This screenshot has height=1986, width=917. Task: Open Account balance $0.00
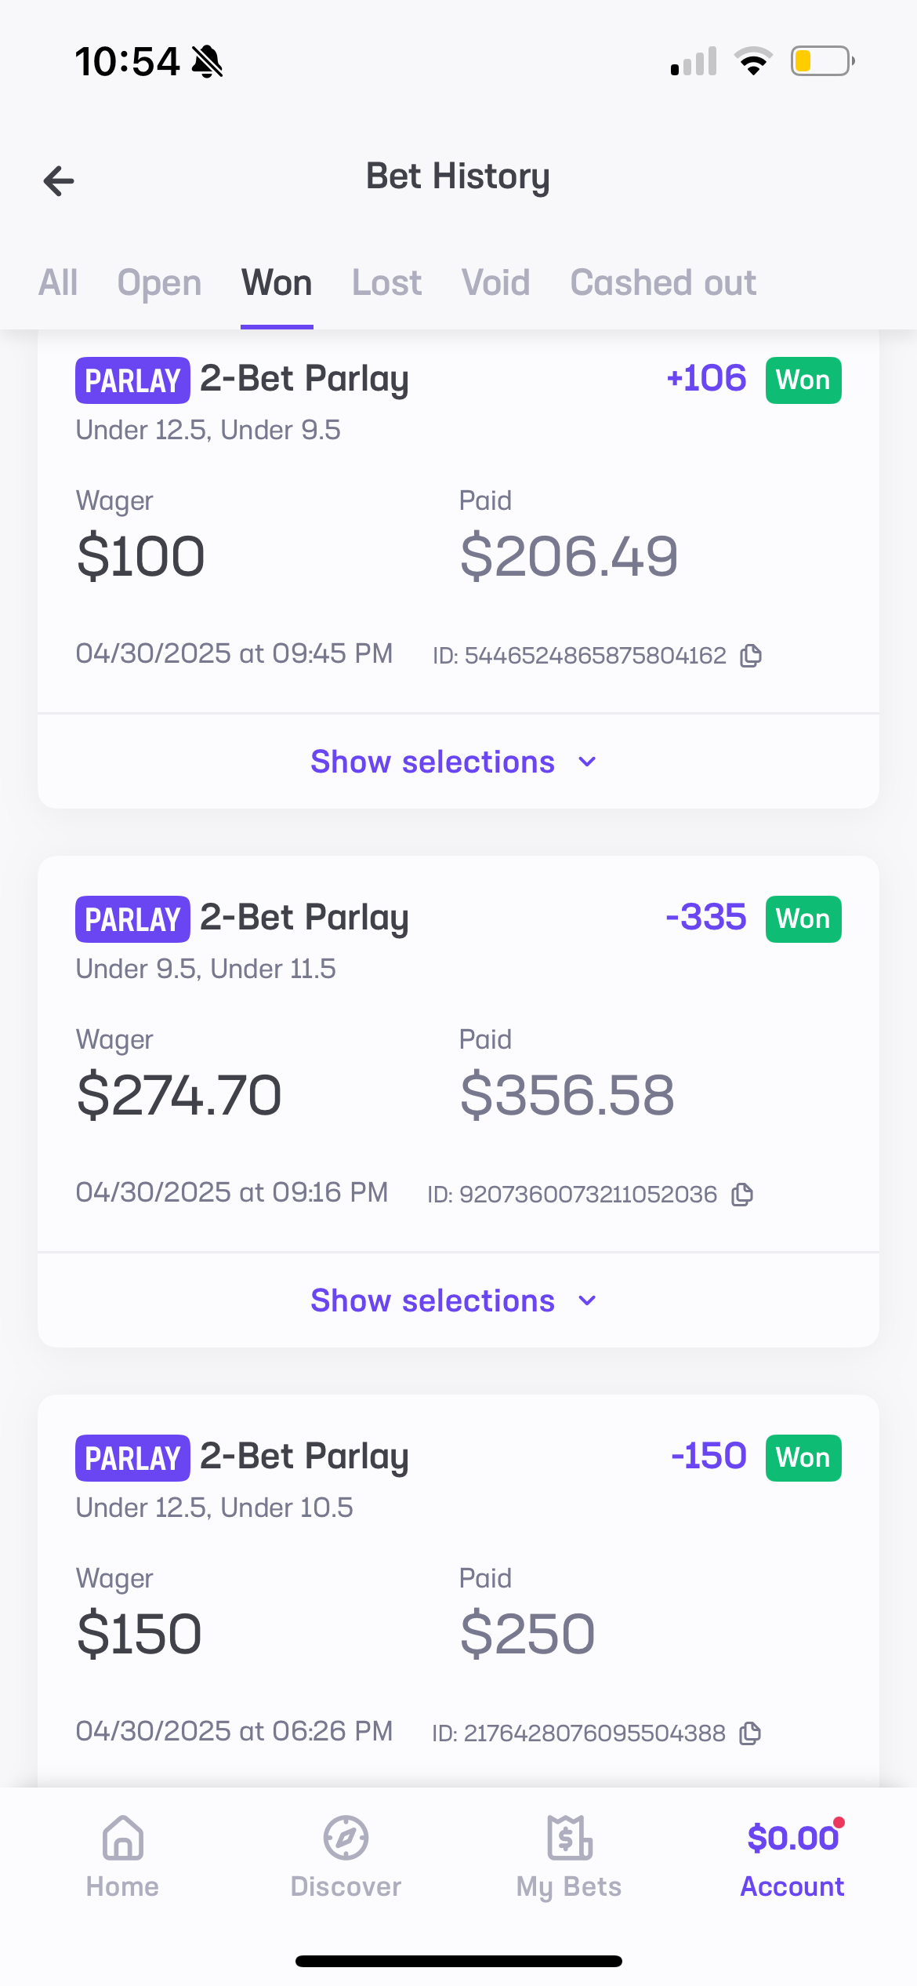click(792, 1838)
